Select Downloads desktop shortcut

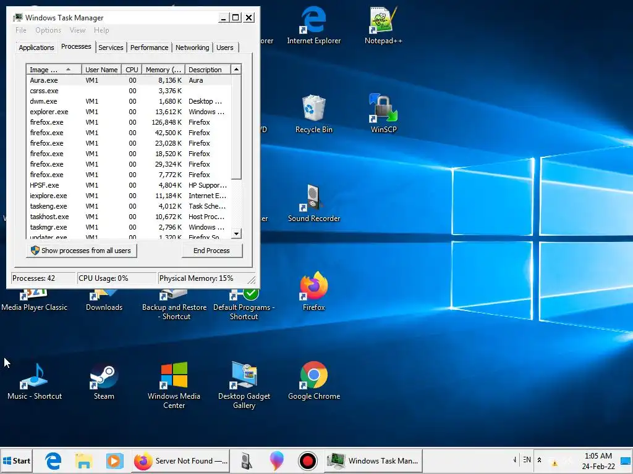click(104, 301)
